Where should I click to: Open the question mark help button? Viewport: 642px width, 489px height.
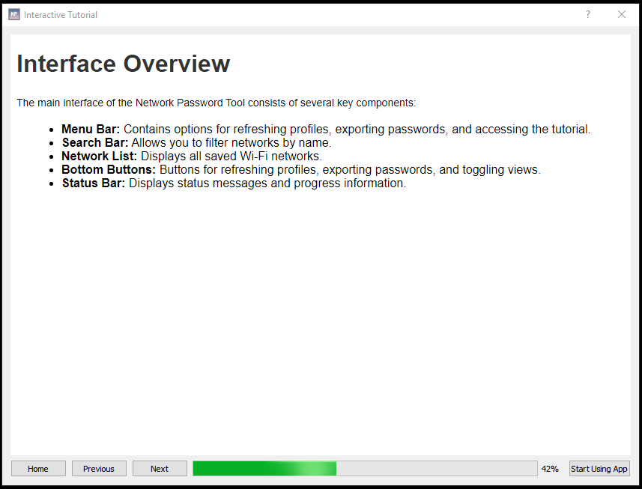tap(587, 14)
